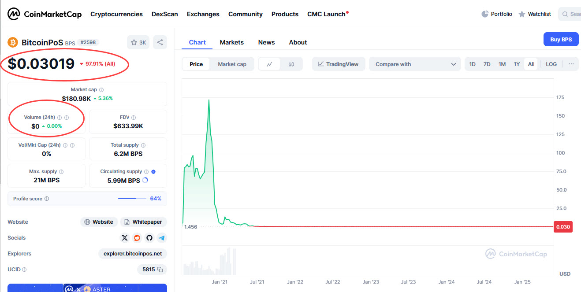Screen dimensions: 581x292
Task: Click the circulating supply progress ring
Action: pyautogui.click(x=145, y=180)
